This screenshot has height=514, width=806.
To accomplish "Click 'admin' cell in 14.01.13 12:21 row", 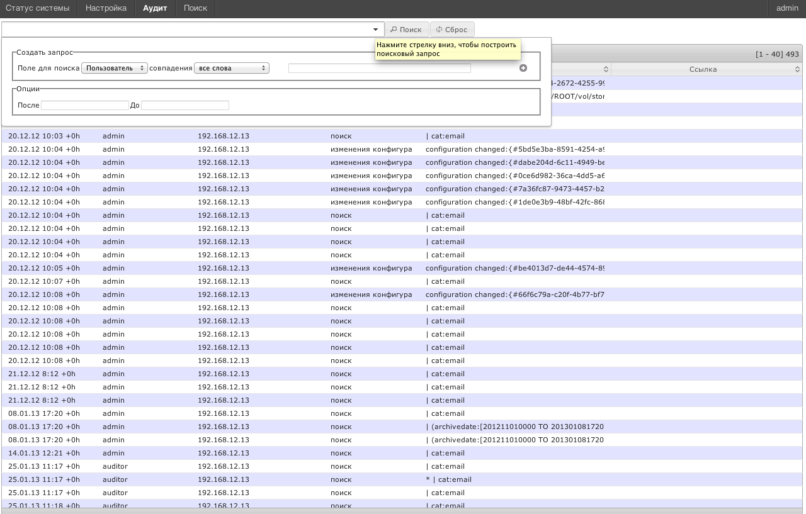I will [x=113, y=453].
